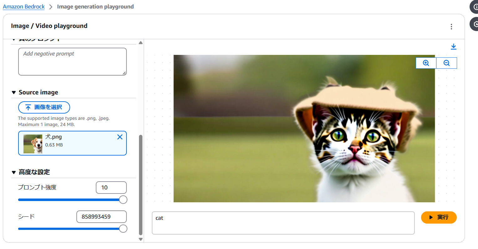Click the scrollbar up arrow
478x249 pixels.
141,43
